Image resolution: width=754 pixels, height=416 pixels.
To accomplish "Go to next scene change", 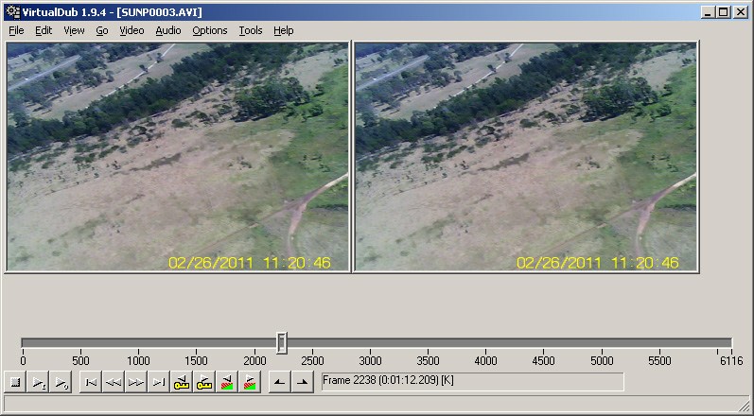I will click(x=250, y=382).
